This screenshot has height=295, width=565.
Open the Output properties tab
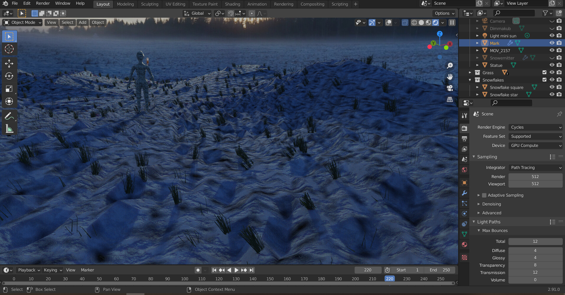465,139
